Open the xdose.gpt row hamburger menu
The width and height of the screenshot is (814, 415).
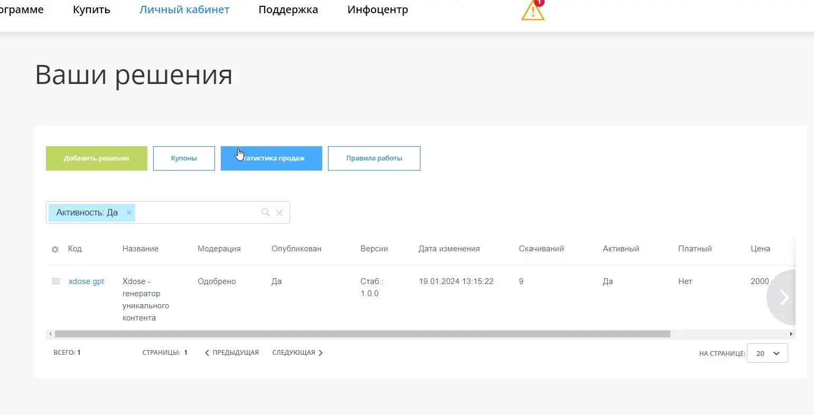[55, 281]
